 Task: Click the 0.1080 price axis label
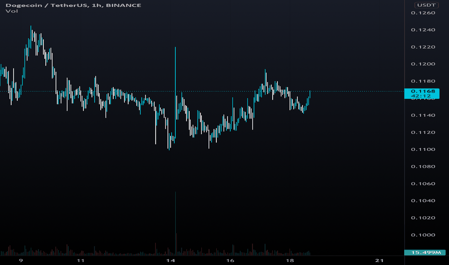(423, 166)
